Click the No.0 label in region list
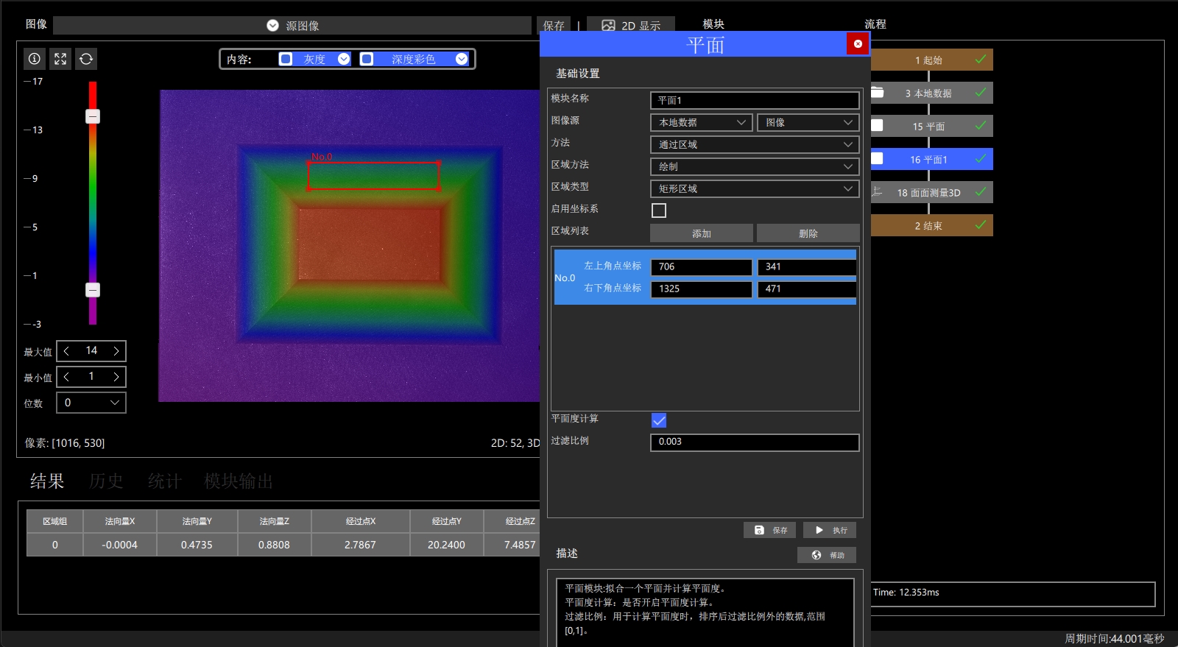 565,277
